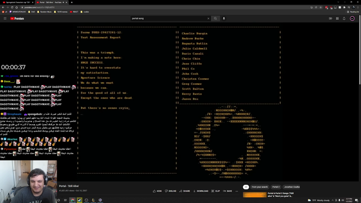
Task: Click the Download button
Action: click(x=201, y=191)
